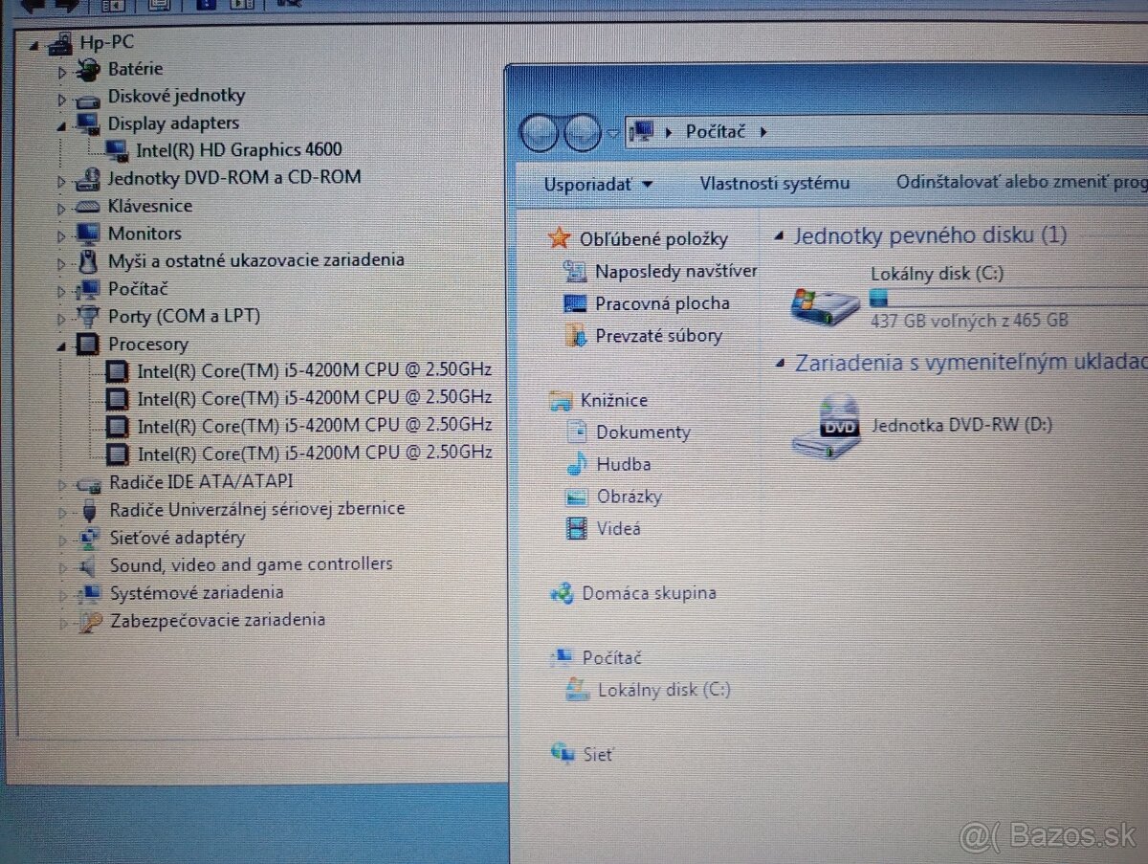Click the Zabezpečovacie zariadenia icon
1148x864 pixels.
91,621
